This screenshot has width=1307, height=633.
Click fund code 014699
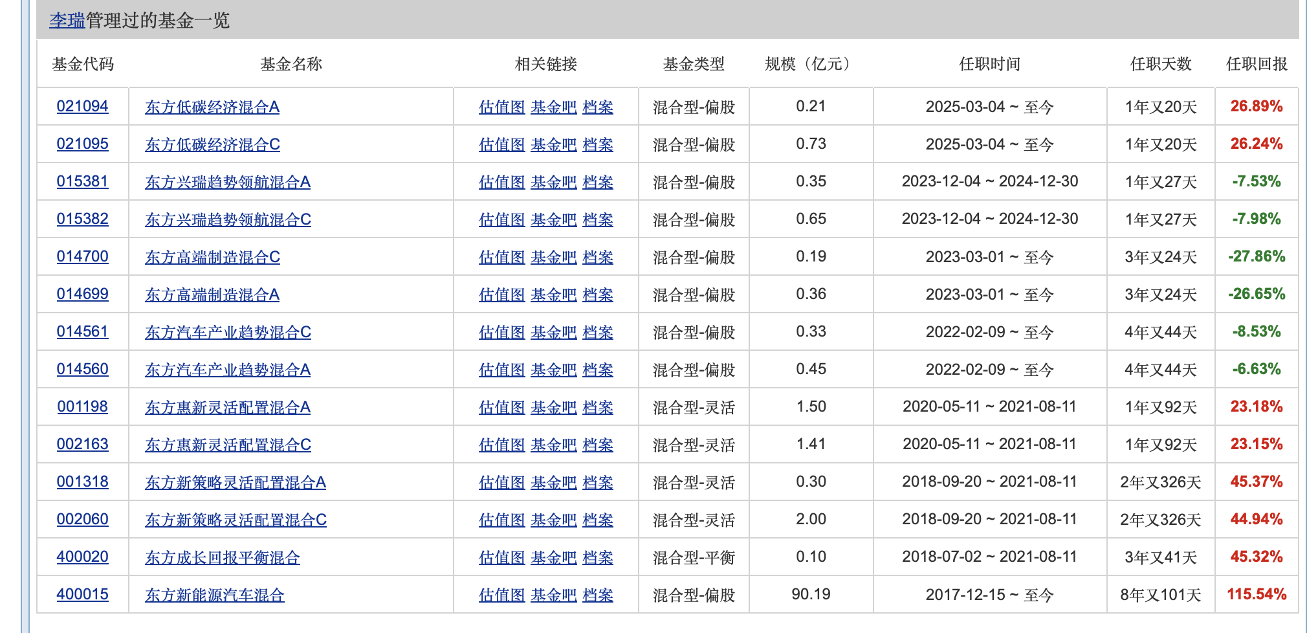click(x=82, y=294)
